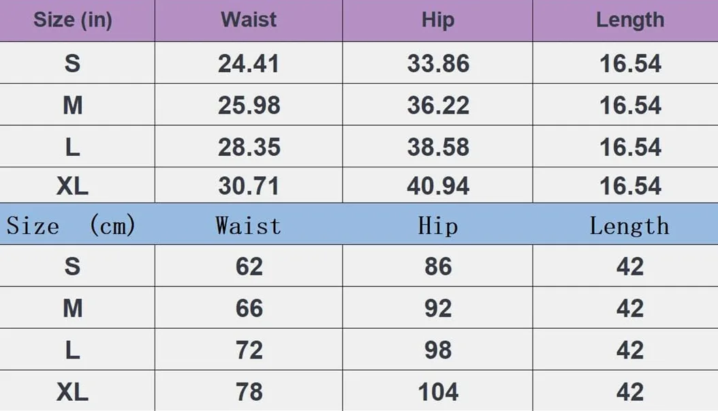Image resolution: width=718 pixels, height=411 pixels.
Task: Click the waist value 24.41
Action: coord(249,63)
